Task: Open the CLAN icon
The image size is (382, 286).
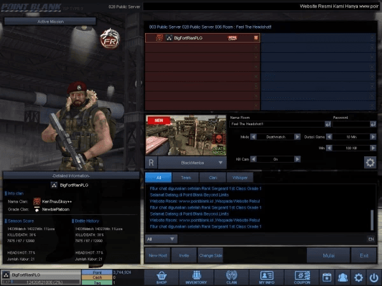Action: point(232,278)
